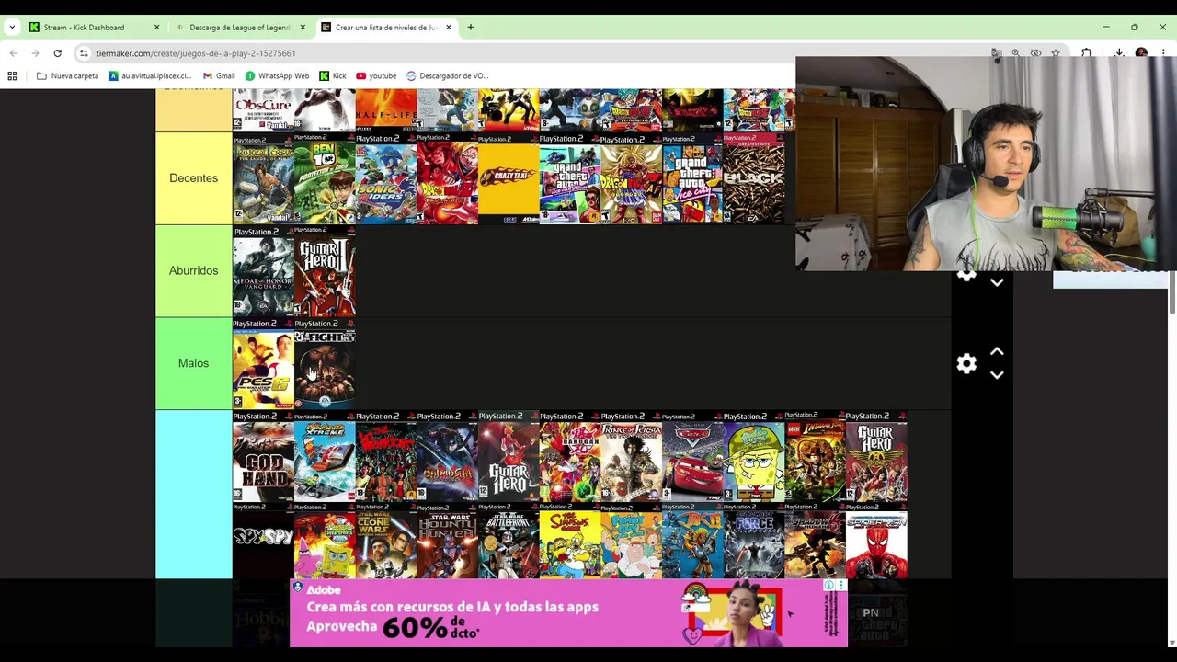
Task: Select the Cars game cover
Action: coord(692,456)
